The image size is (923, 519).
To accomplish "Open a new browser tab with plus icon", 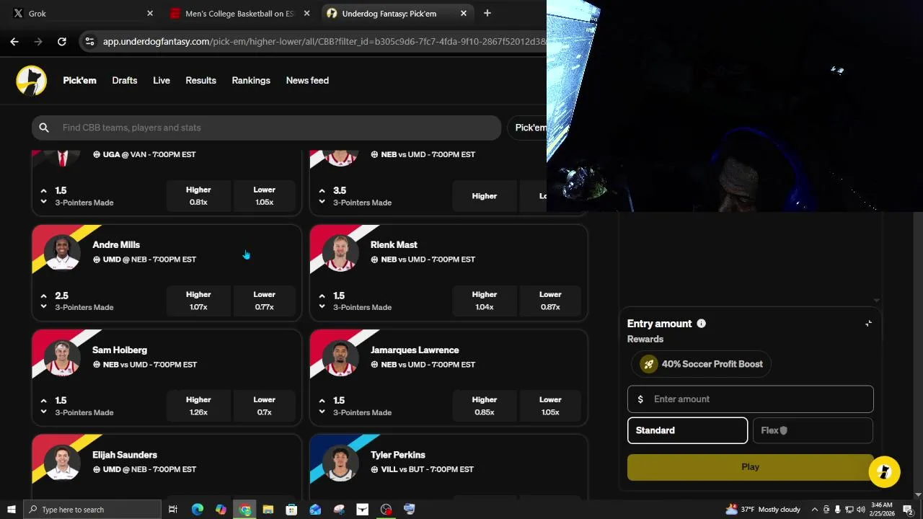I will coord(487,13).
